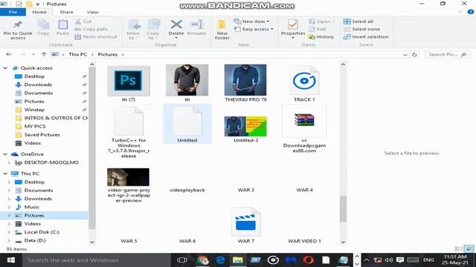Click the file list scrollbar thumb
This screenshot has width=476, height=267.
coord(343,209)
